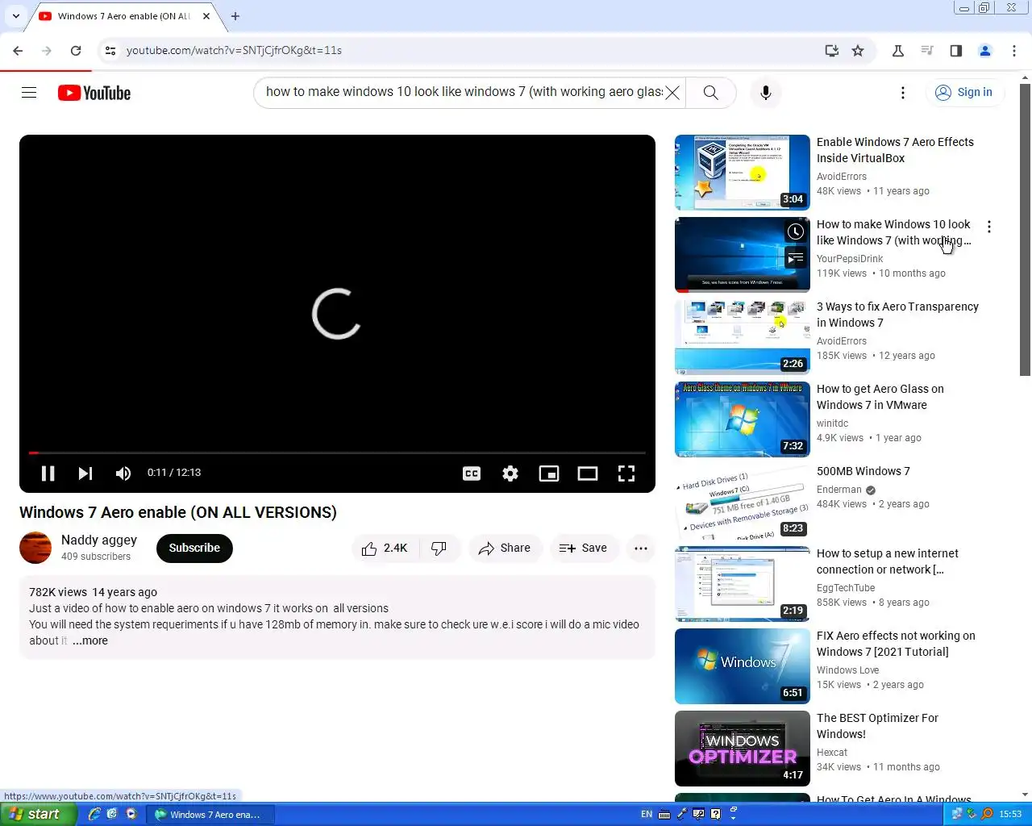
Task: Open Chrome three-dot menu
Action: pos(1014,51)
